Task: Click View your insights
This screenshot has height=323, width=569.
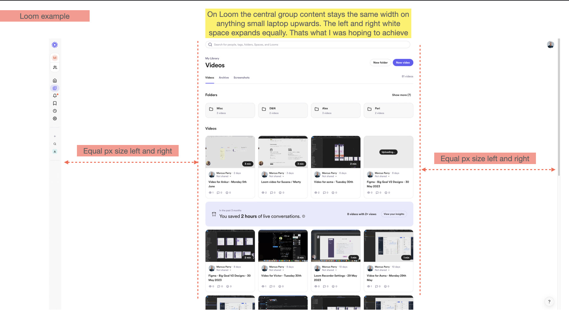Action: click(x=394, y=214)
